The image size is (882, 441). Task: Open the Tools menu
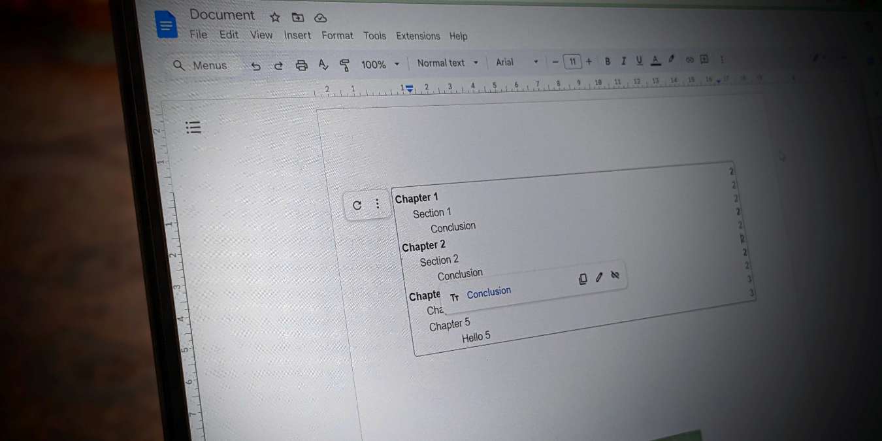click(x=374, y=36)
